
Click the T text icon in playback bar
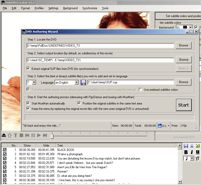coord(16,135)
